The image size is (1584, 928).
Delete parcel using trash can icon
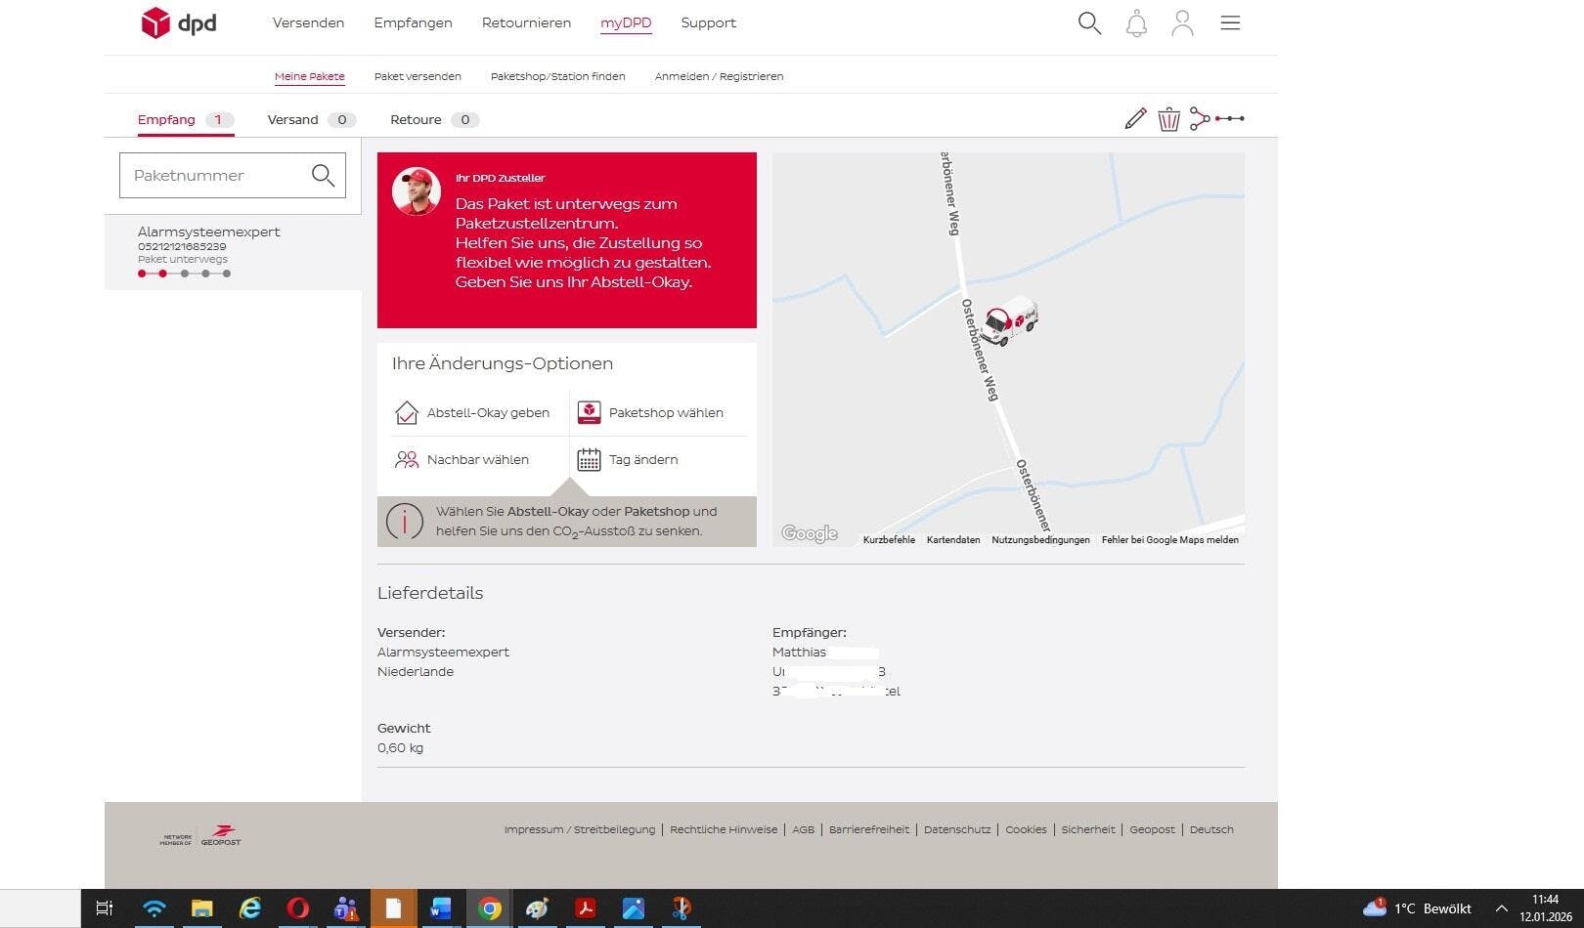pos(1168,119)
